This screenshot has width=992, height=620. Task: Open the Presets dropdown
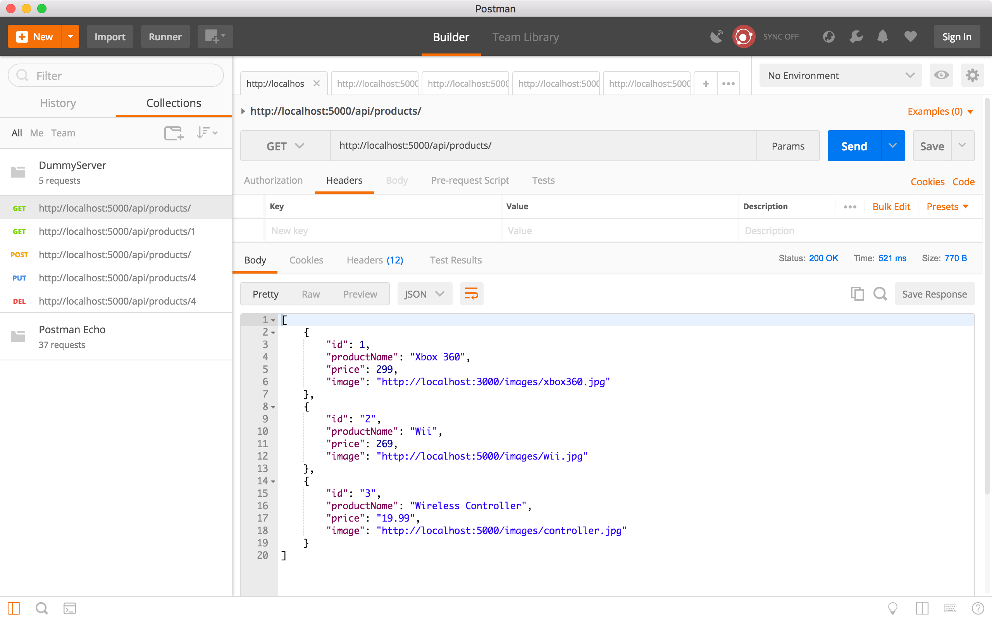pyautogui.click(x=947, y=207)
